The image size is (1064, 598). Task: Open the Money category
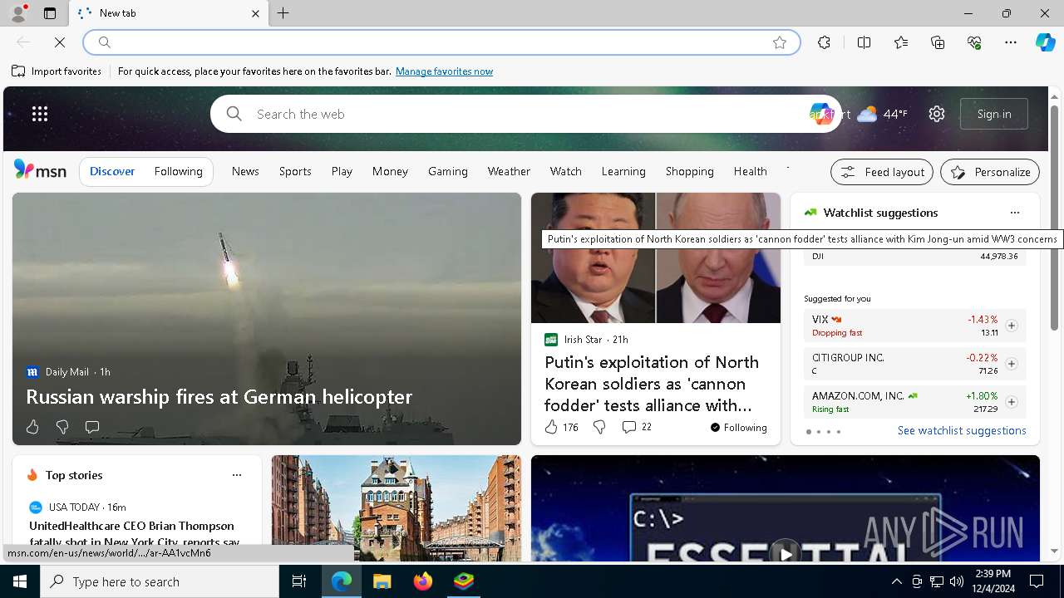click(x=390, y=171)
